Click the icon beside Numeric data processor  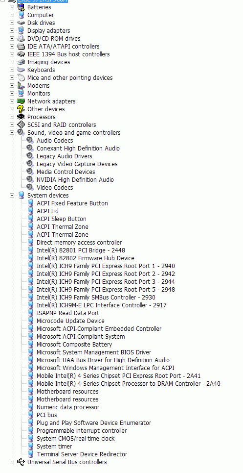click(30, 407)
